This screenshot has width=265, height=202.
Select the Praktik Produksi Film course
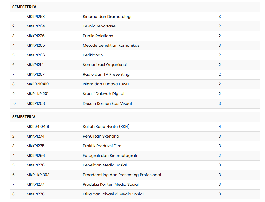pyautogui.click(x=102, y=146)
